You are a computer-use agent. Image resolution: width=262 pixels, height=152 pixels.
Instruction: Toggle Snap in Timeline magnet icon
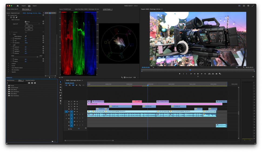click(x=70, y=85)
